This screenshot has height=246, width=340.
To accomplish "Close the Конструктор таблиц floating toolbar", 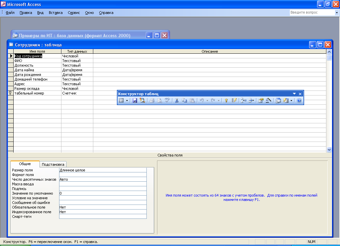I will pos(300,94).
